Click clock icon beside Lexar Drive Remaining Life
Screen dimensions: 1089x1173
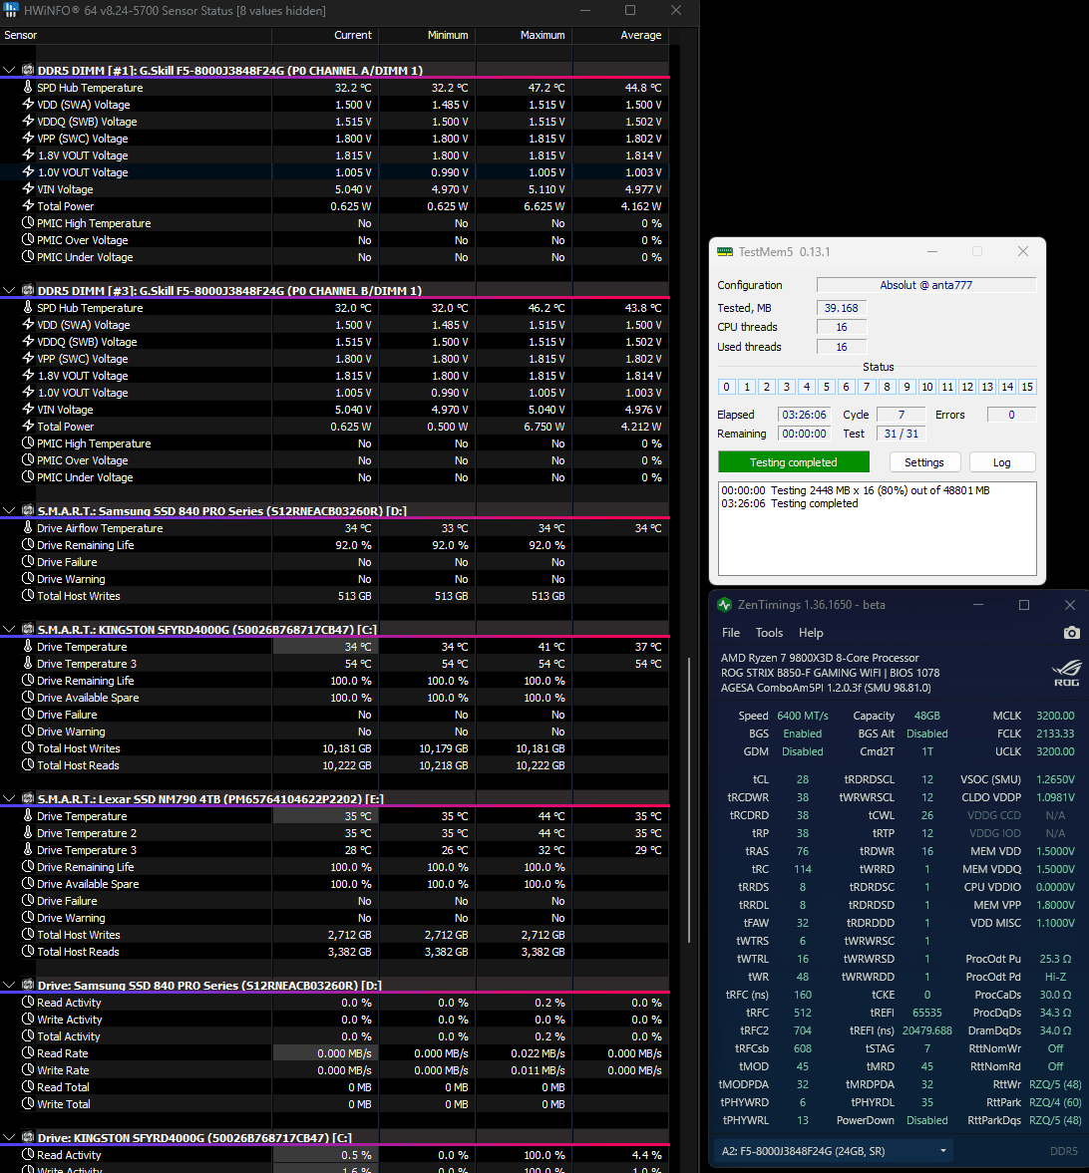[x=28, y=867]
